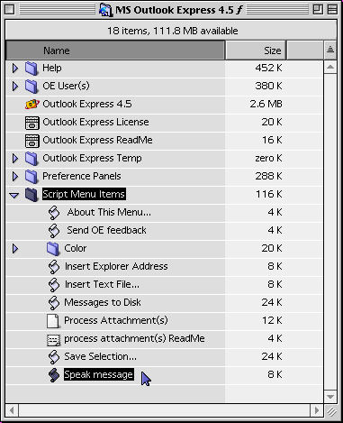Select the "Preference Panels" name

coord(82,176)
